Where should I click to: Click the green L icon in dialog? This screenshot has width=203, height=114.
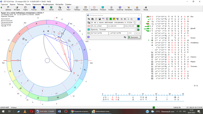pos(111,19)
